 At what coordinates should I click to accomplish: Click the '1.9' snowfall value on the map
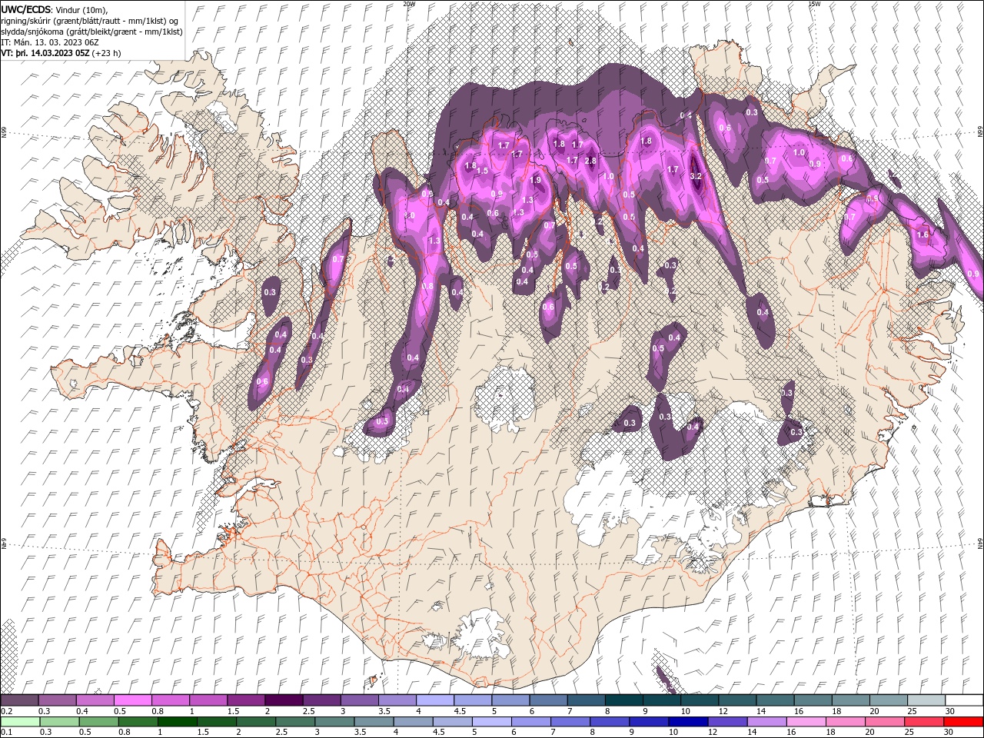pos(536,180)
